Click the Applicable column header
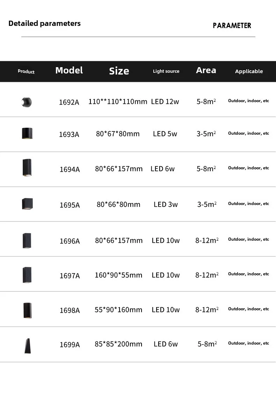The image size is (276, 417). tap(249, 71)
